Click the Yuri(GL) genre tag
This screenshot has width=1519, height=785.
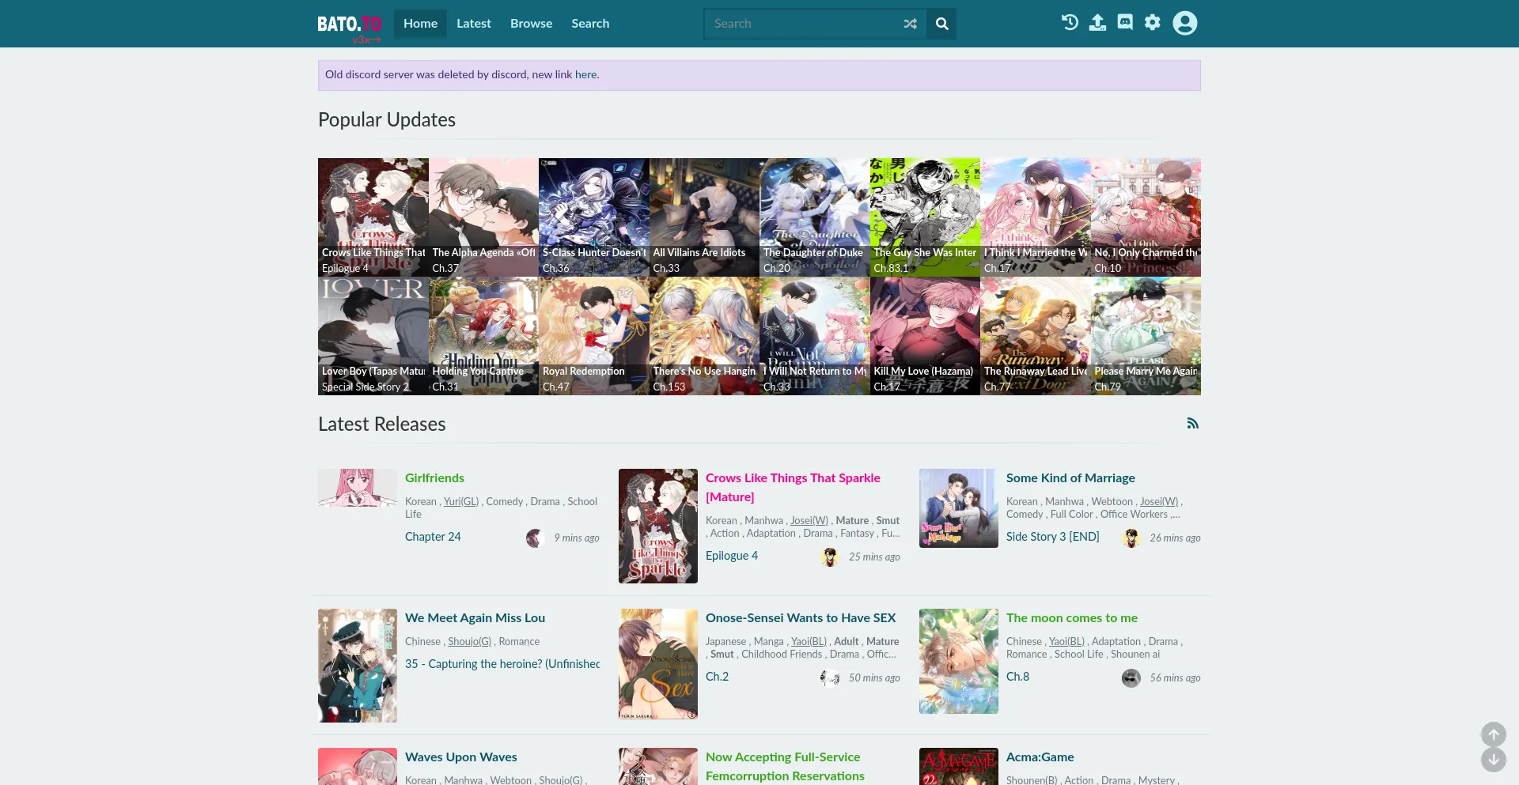pos(460,502)
